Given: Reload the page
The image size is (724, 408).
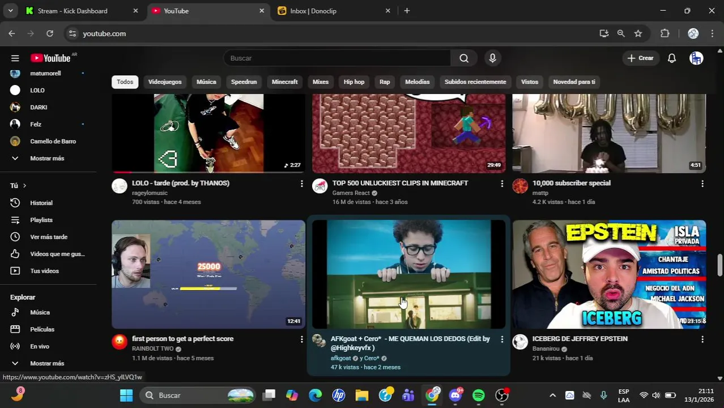Looking at the screenshot, I should coord(50,33).
